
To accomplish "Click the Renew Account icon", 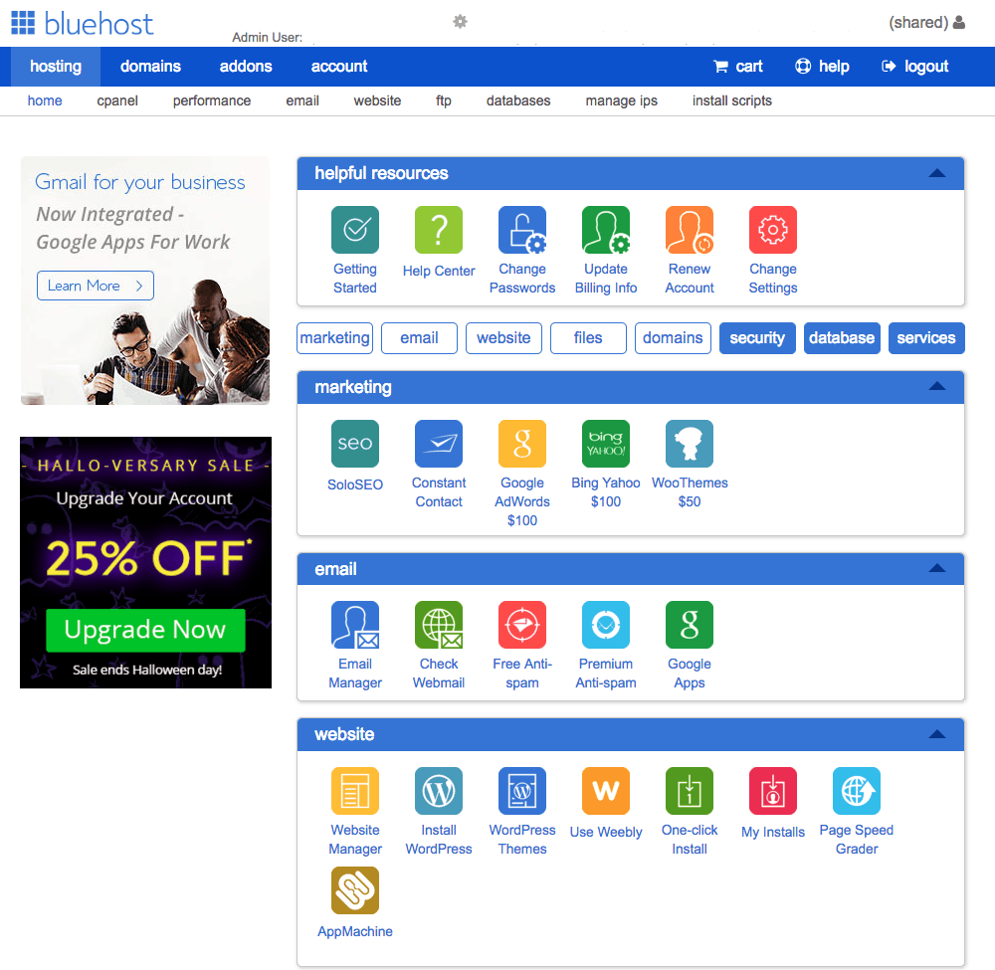I will tap(690, 230).
